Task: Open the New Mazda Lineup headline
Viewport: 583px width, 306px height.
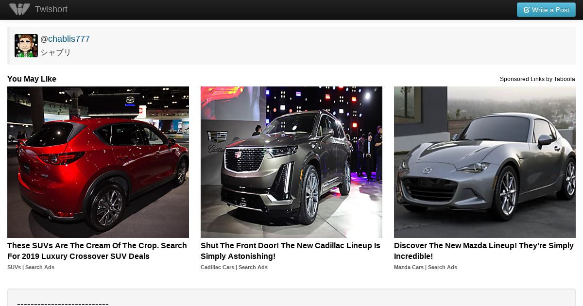Action: (x=484, y=251)
